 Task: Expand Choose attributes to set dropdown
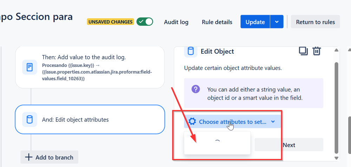click(232, 122)
